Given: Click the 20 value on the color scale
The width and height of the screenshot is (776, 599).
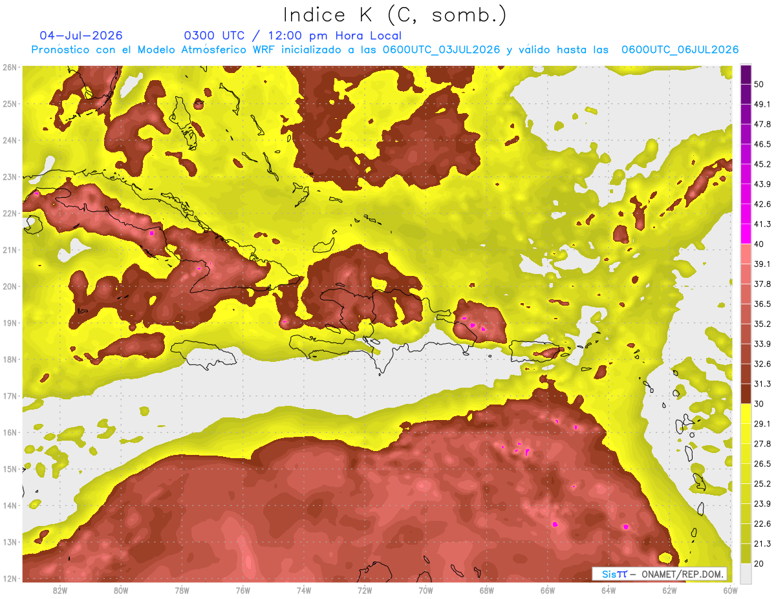Looking at the screenshot, I should point(759,564).
